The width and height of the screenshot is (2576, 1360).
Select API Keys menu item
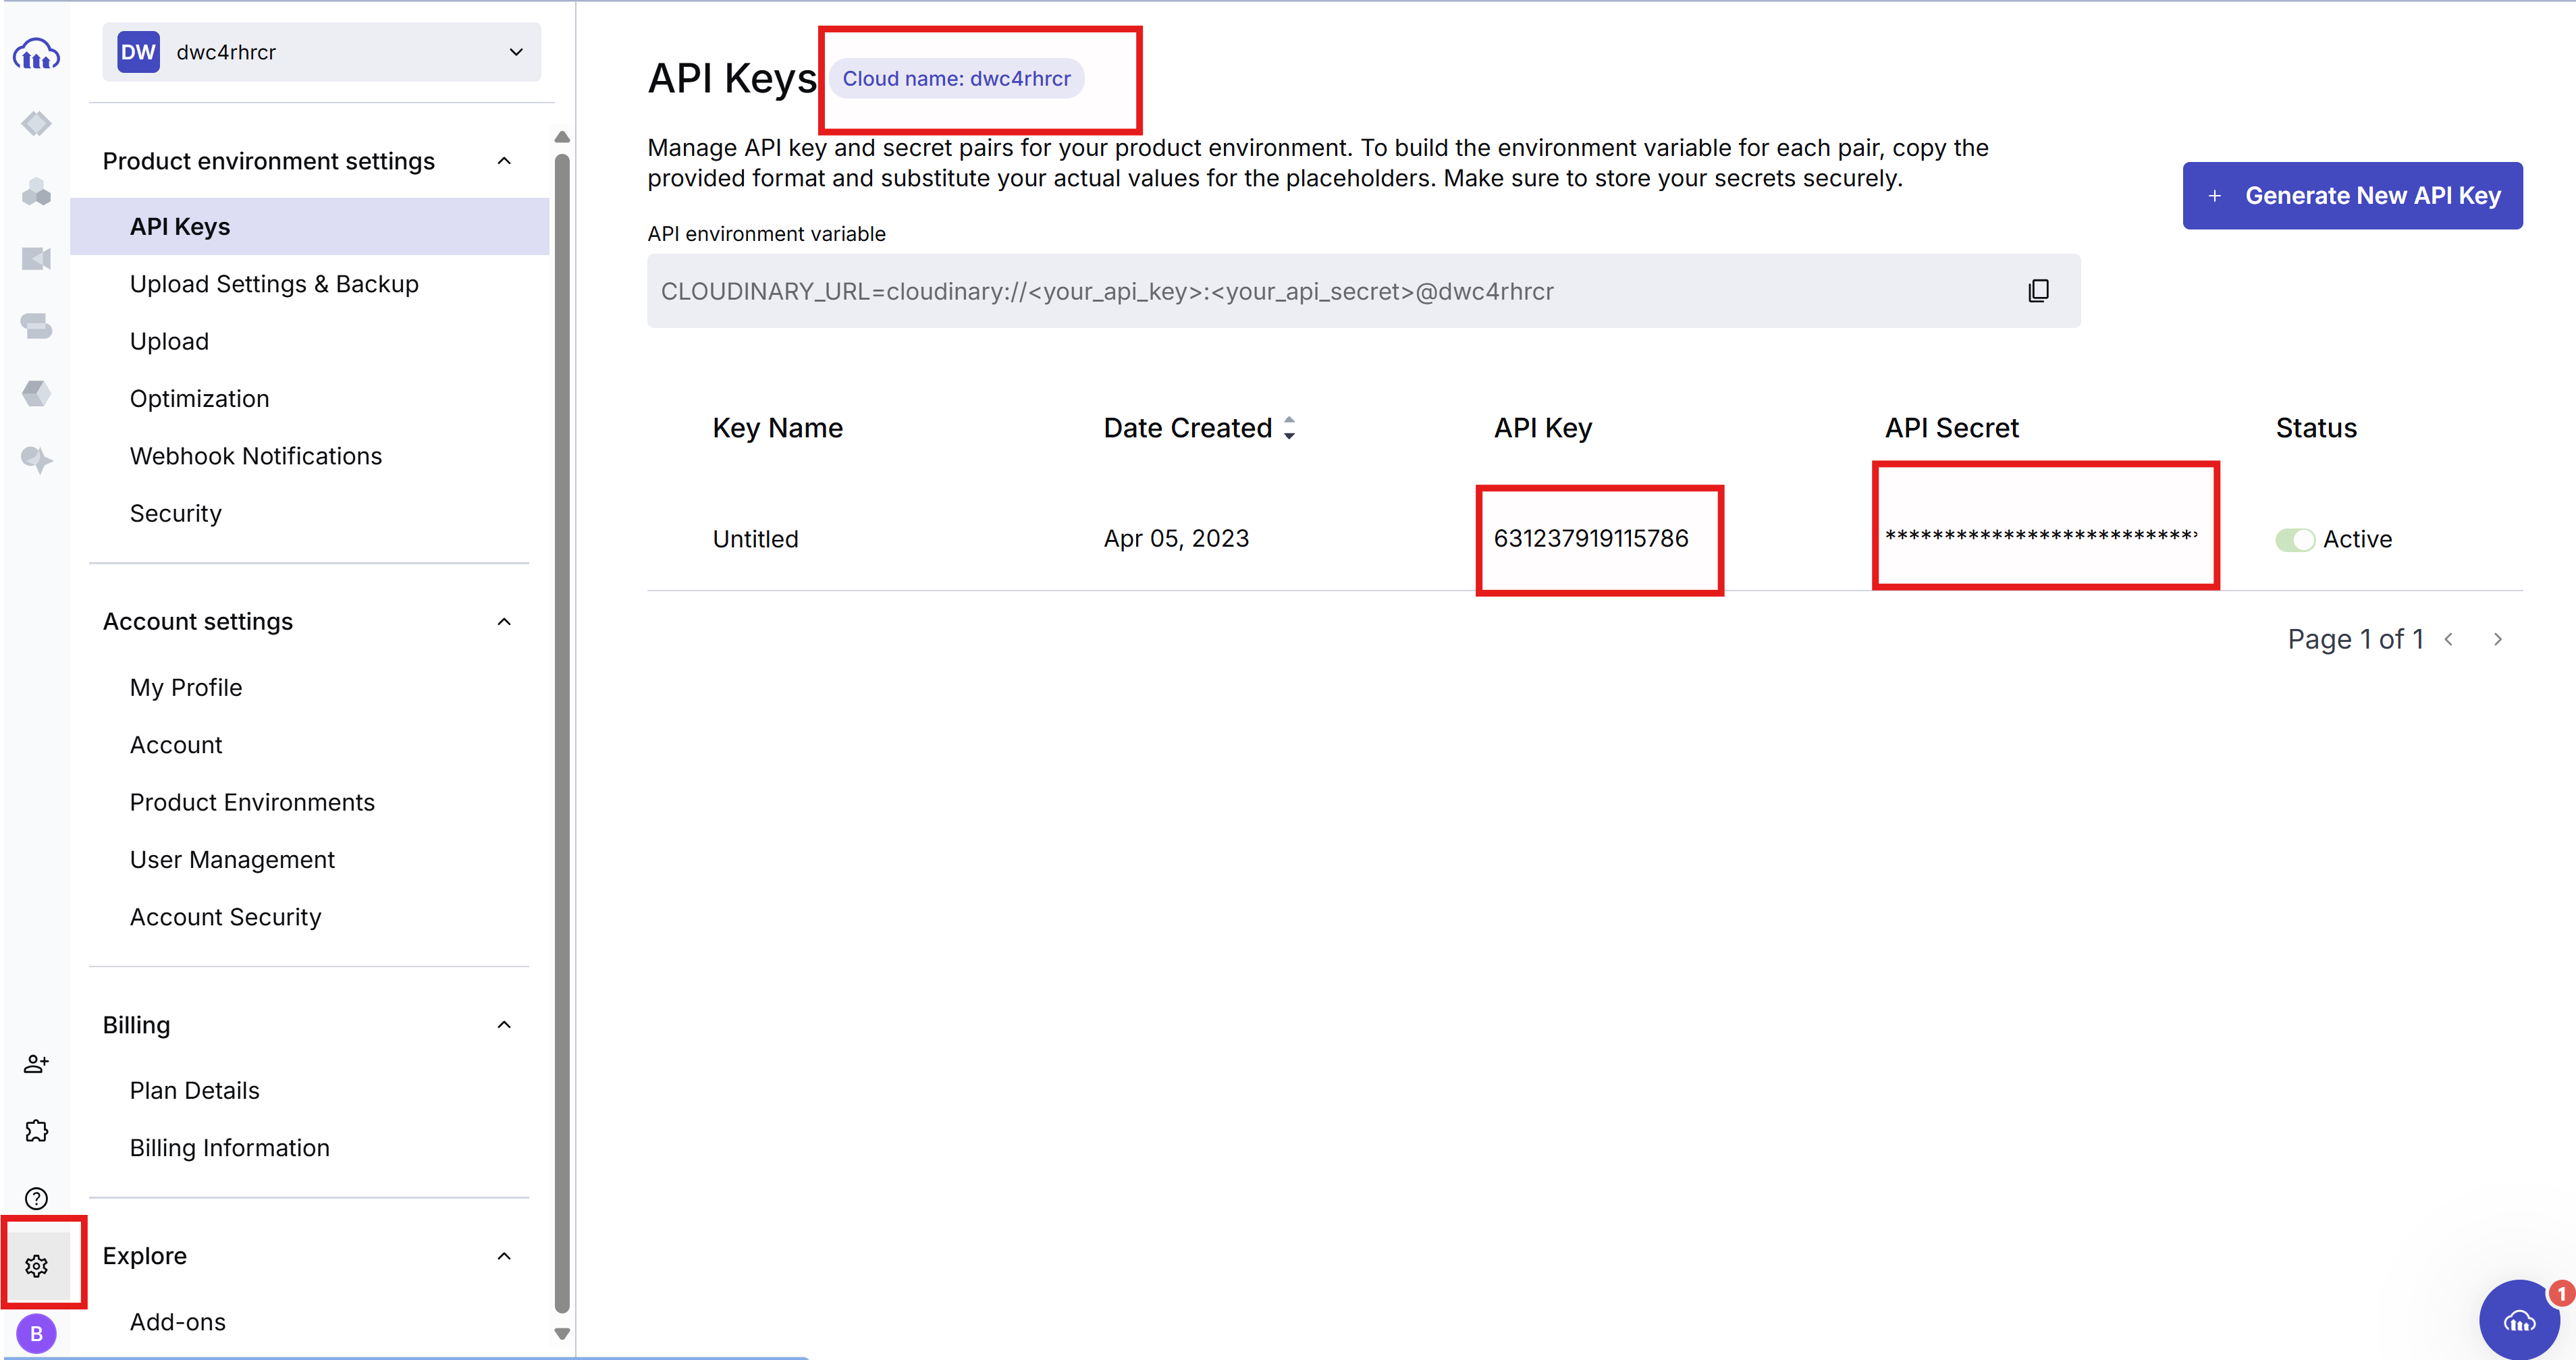point(310,227)
